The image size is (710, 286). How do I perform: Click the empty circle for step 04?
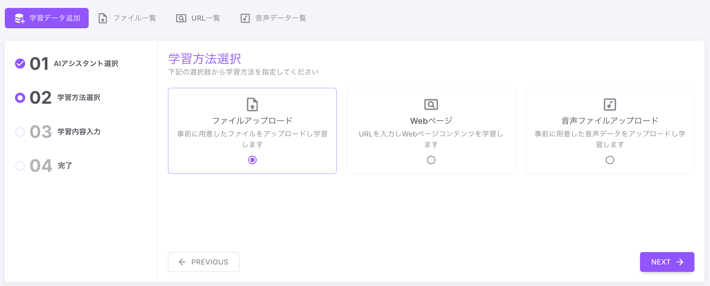point(20,166)
